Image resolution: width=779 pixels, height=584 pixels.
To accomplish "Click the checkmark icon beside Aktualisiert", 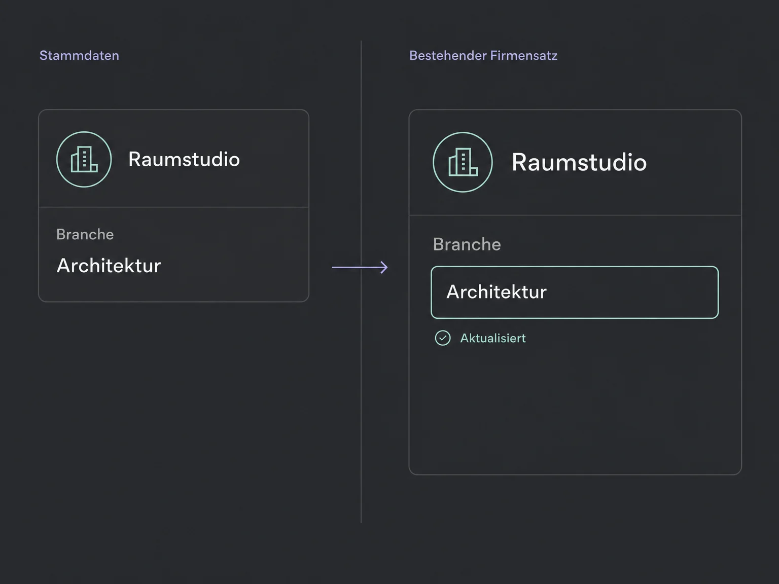I will [443, 338].
